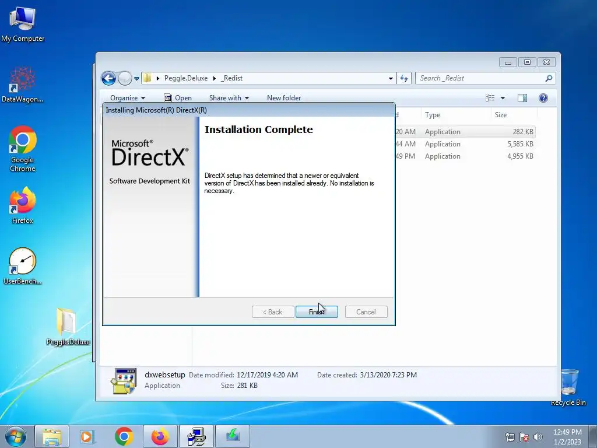Click _Redist in the address path
597x448 pixels.
point(231,78)
